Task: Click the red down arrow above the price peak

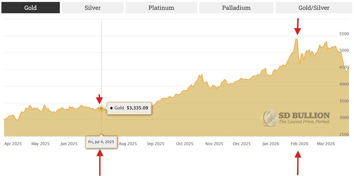Action: pos(298,26)
